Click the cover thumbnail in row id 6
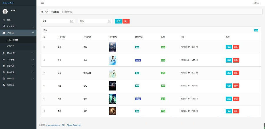 [112, 86]
